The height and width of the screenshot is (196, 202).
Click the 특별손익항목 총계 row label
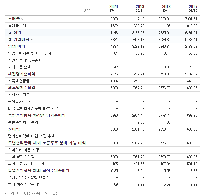pos(23,122)
